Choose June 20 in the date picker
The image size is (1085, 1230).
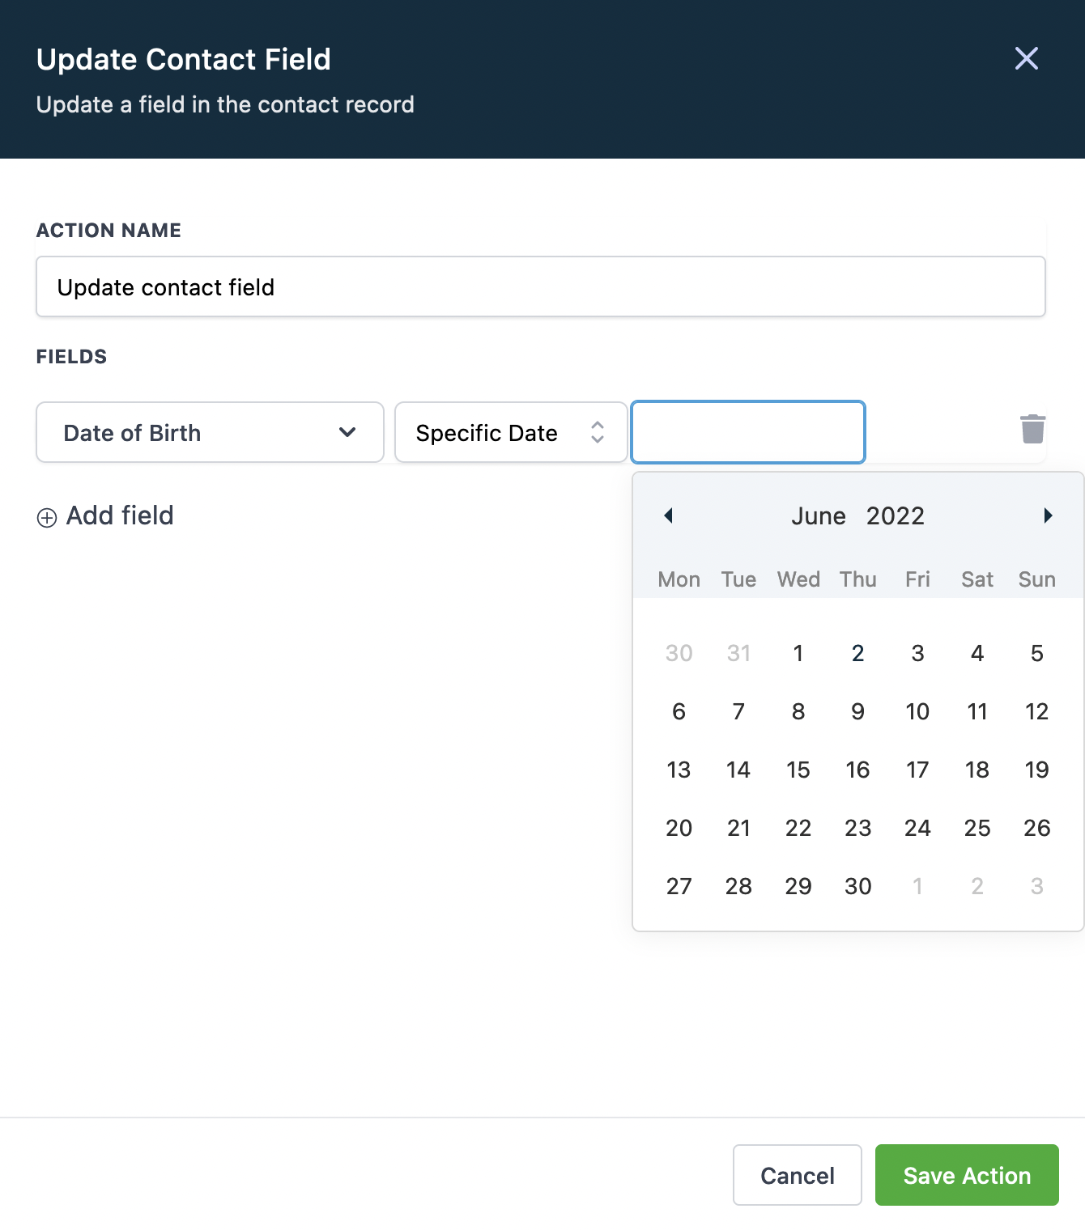(679, 828)
